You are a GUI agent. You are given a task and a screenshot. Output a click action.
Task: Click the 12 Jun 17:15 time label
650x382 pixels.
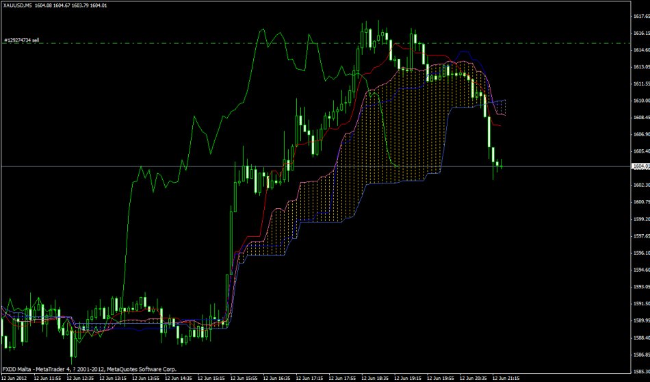[x=309, y=377]
